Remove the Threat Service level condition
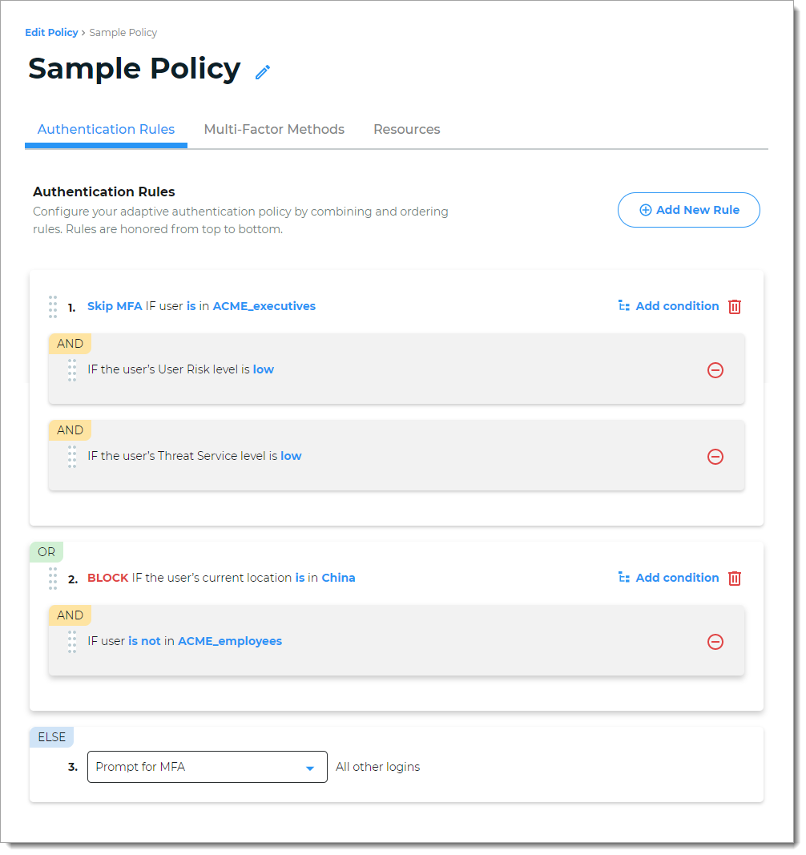Viewport: 806px width, 855px height. point(715,456)
